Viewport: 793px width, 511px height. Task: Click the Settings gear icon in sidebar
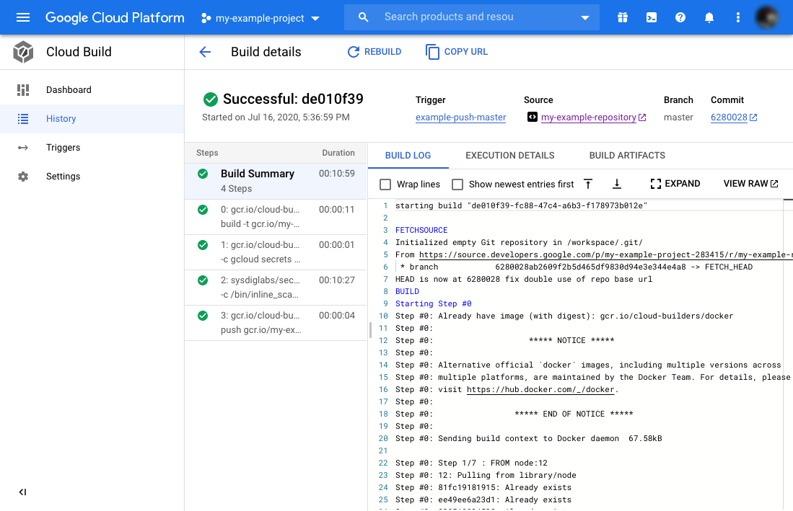pos(23,177)
